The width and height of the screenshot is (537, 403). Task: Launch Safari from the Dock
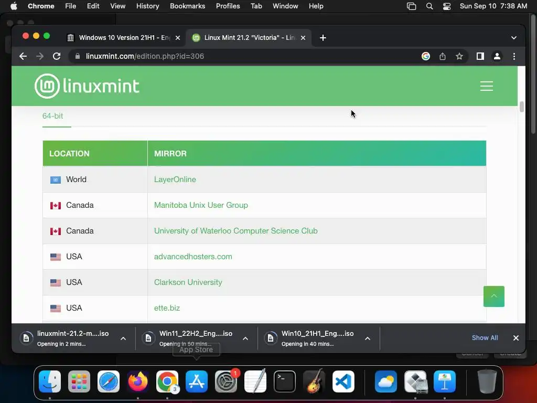coord(109,381)
